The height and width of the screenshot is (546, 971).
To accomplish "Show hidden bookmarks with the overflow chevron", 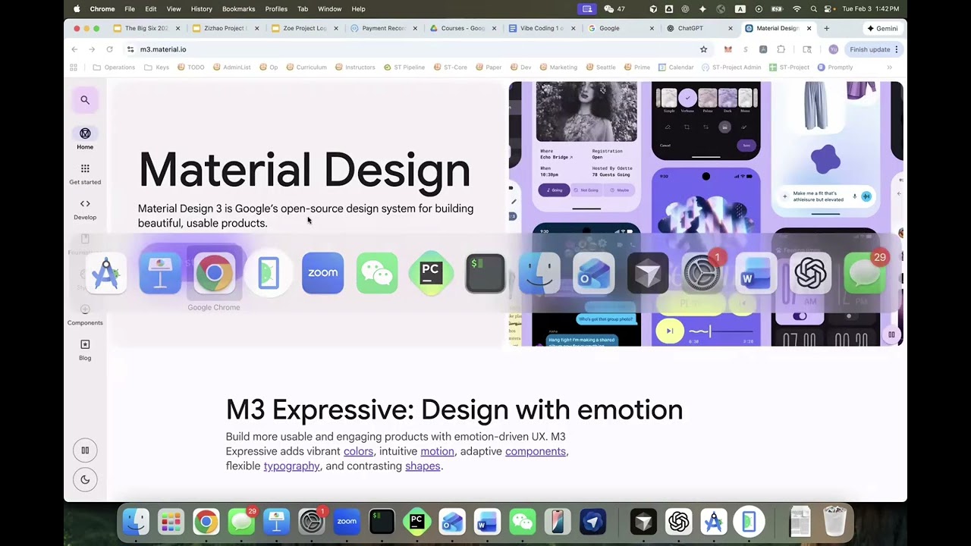I will click(889, 67).
